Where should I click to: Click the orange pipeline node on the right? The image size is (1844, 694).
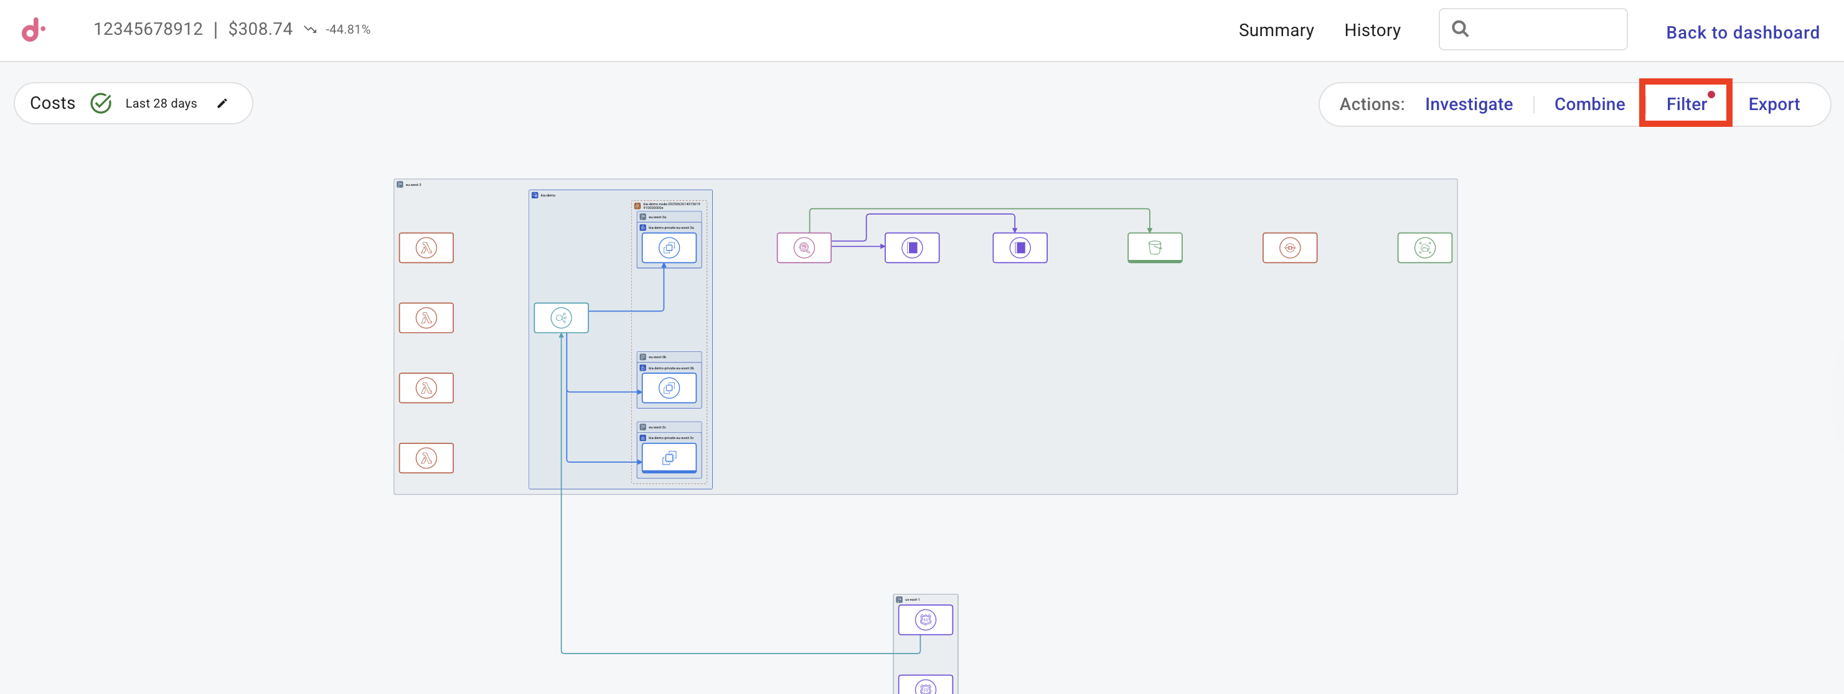(x=1290, y=248)
